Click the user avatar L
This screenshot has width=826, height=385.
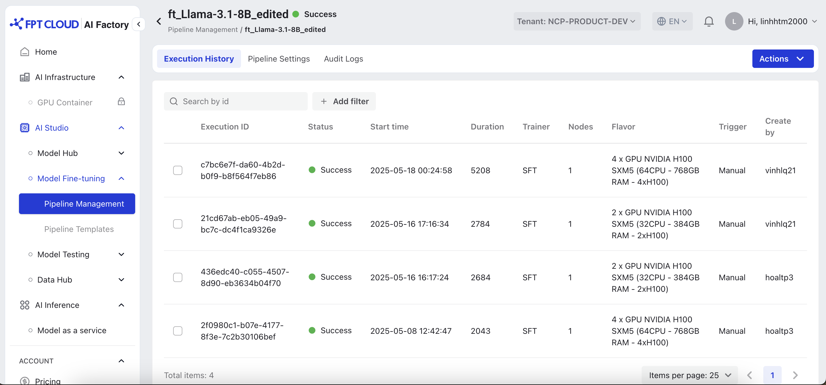pos(734,22)
